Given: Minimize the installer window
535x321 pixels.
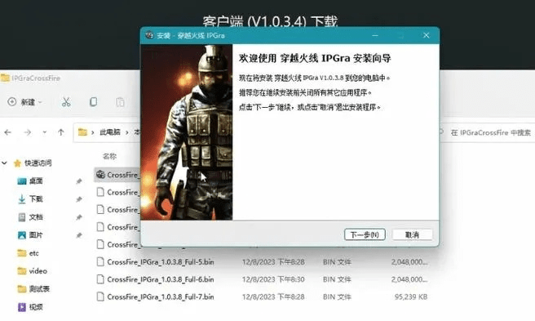Looking at the screenshot, I should click(x=375, y=35).
